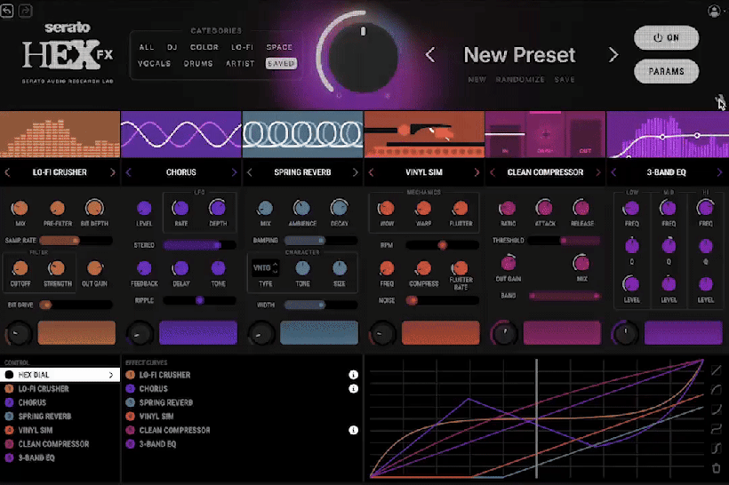Click NEW under the preset name

click(477, 80)
